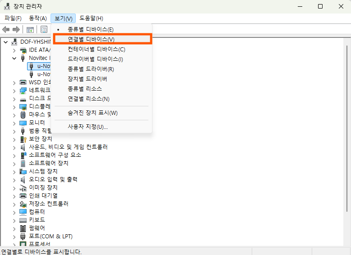Choose 드라이버별 디바이스(I) from the menu
351x255 pixels.
(x=95, y=59)
